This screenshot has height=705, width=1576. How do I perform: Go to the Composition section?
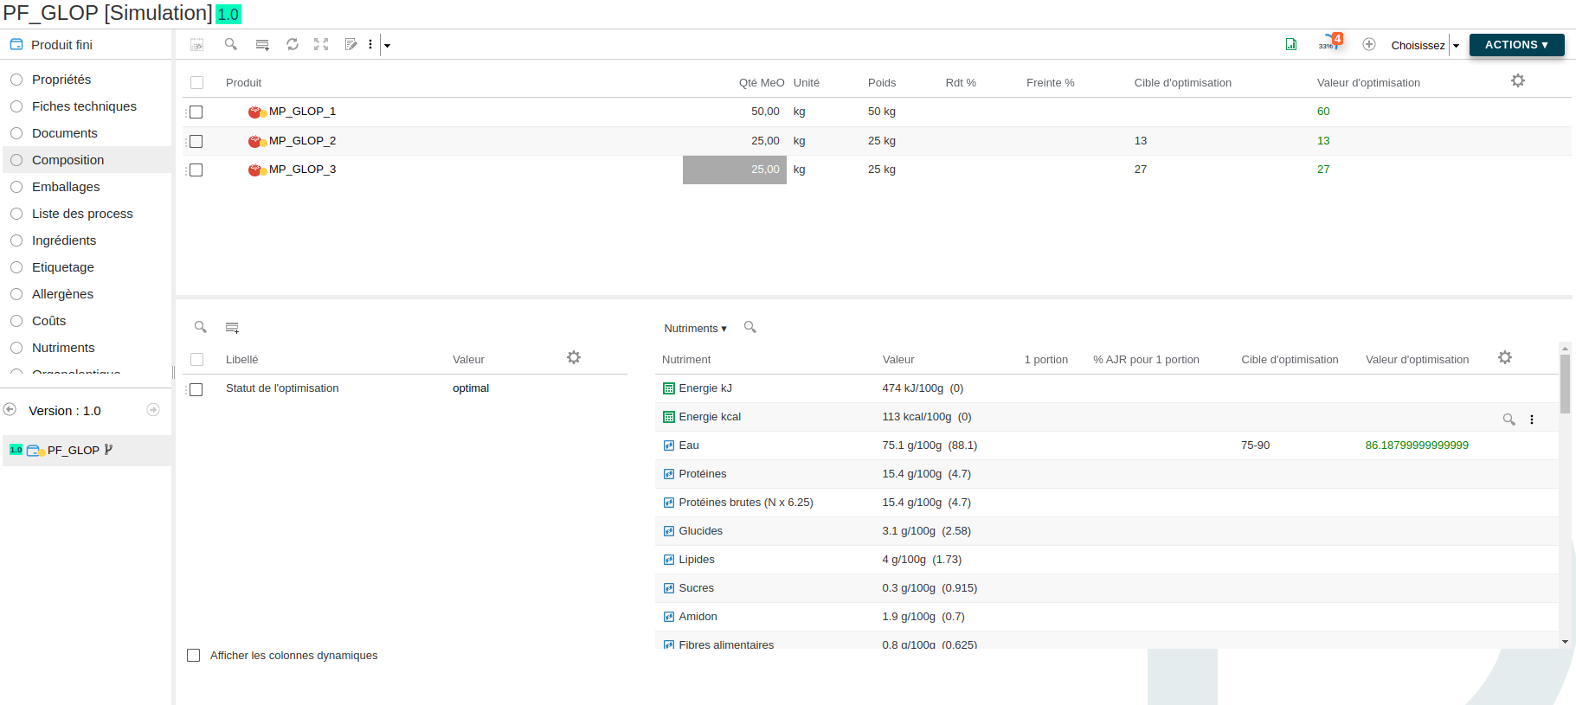[68, 159]
